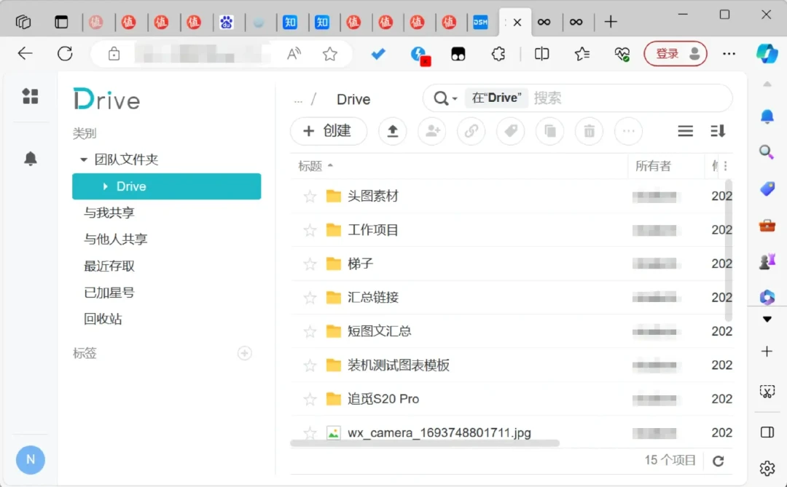Image resolution: width=787 pixels, height=487 pixels.
Task: Star the 头图素材 folder
Action: coord(310,196)
